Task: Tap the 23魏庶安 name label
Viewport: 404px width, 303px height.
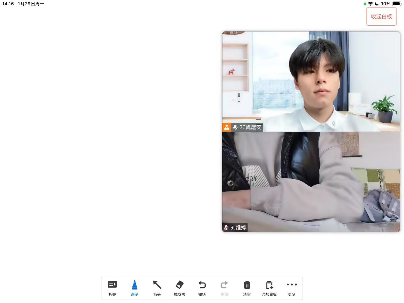Action: [x=250, y=127]
